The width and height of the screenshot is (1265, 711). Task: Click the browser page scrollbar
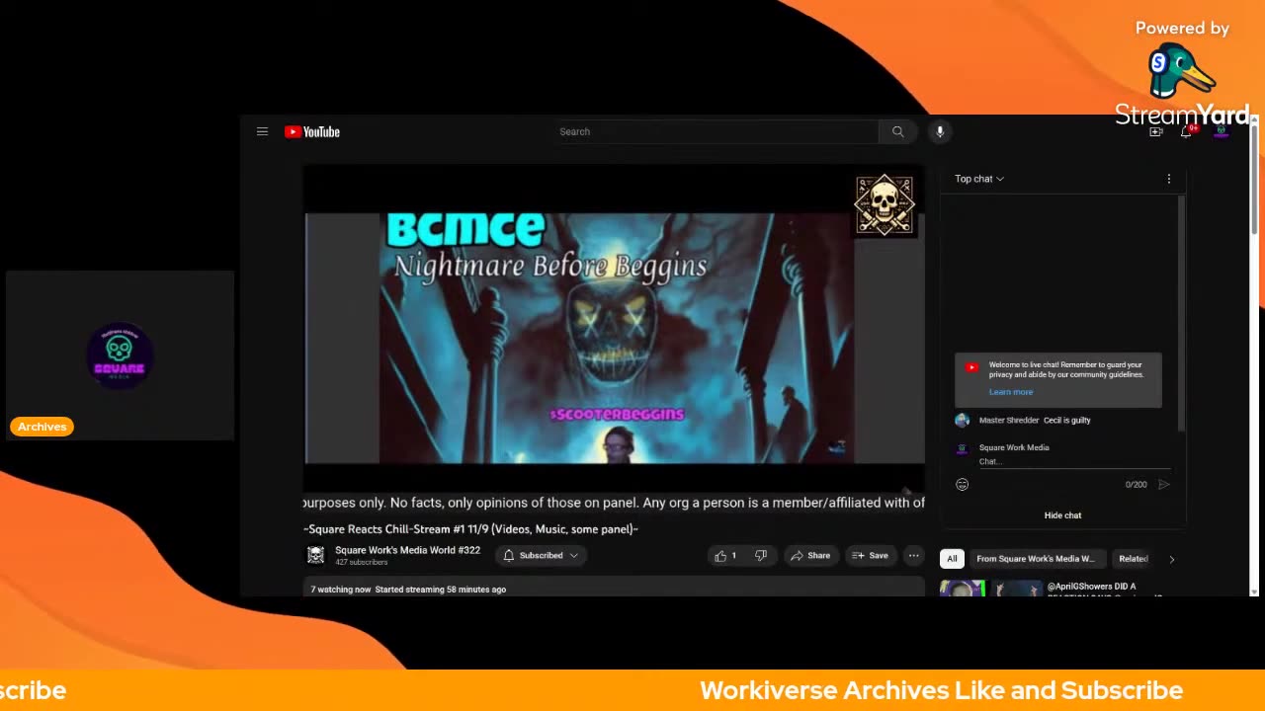click(1255, 178)
